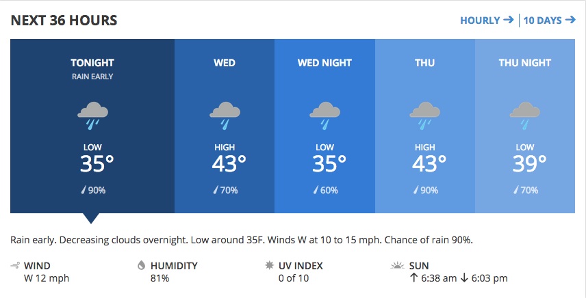Click the Wed Night rain cloud icon
This screenshot has height=298, width=586.
[x=324, y=116]
